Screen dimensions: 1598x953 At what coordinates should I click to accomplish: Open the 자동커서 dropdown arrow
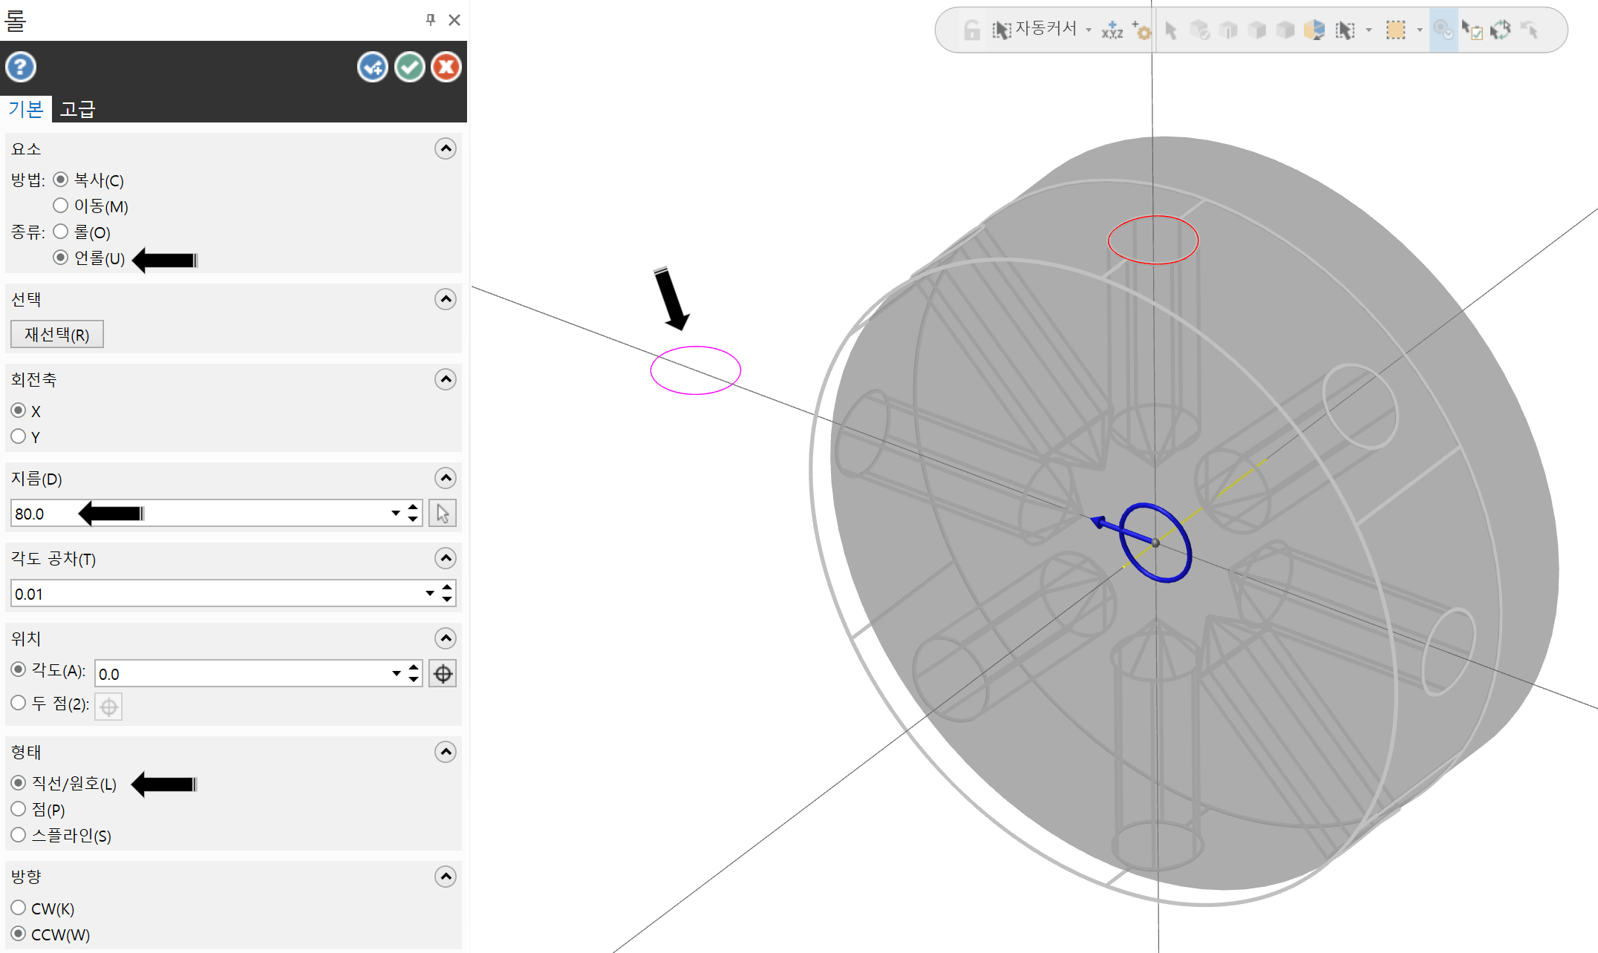click(x=1089, y=30)
